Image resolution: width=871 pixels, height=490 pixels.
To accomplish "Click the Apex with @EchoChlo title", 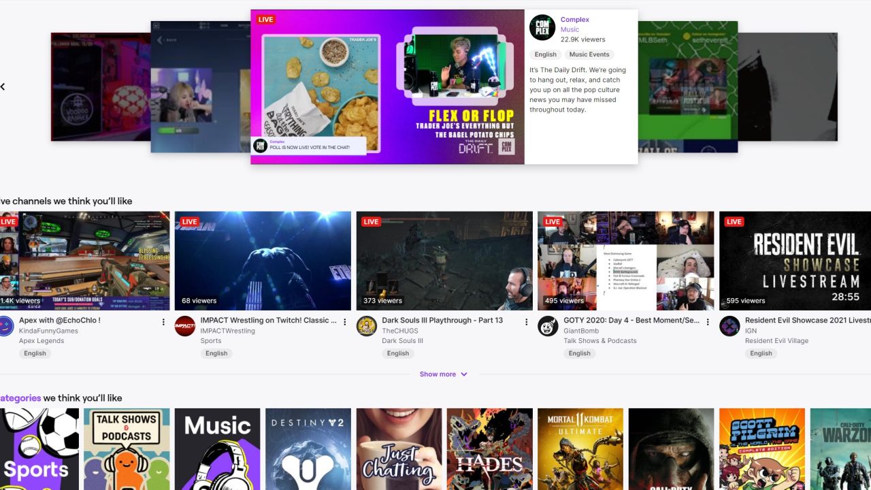I will pos(60,321).
